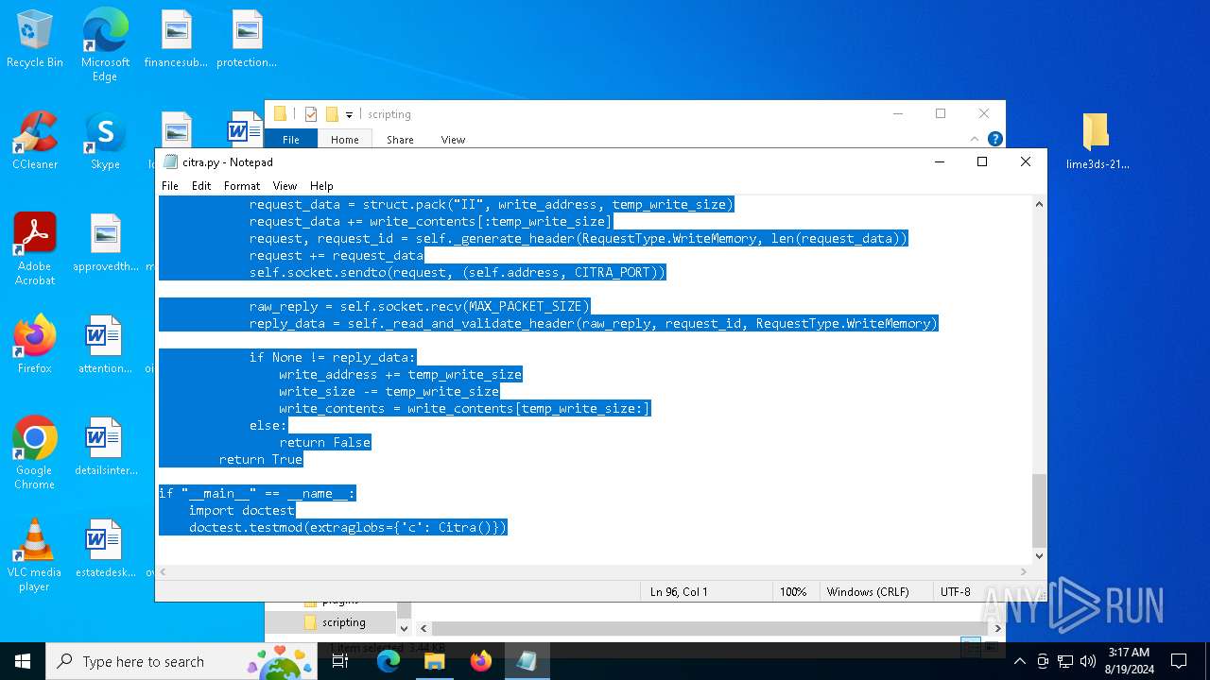Select the scripting folder in Explorer tree
1210x680 pixels.
(x=343, y=622)
